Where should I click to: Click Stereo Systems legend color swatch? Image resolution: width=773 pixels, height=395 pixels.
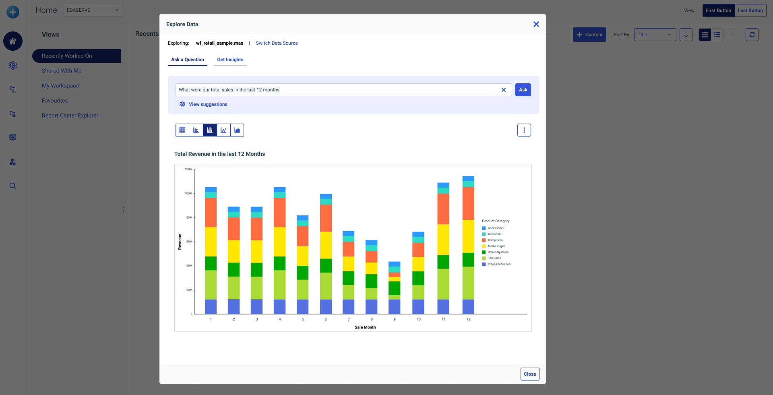484,252
